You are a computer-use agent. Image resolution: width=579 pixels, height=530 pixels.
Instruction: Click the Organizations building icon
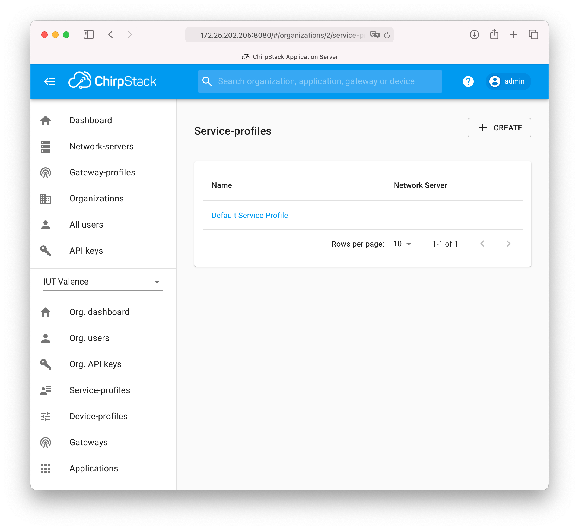click(46, 198)
